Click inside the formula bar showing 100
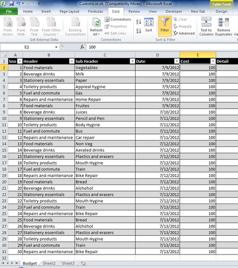Image resolution: width=238 pixels, height=268 pixels. coord(162,47)
